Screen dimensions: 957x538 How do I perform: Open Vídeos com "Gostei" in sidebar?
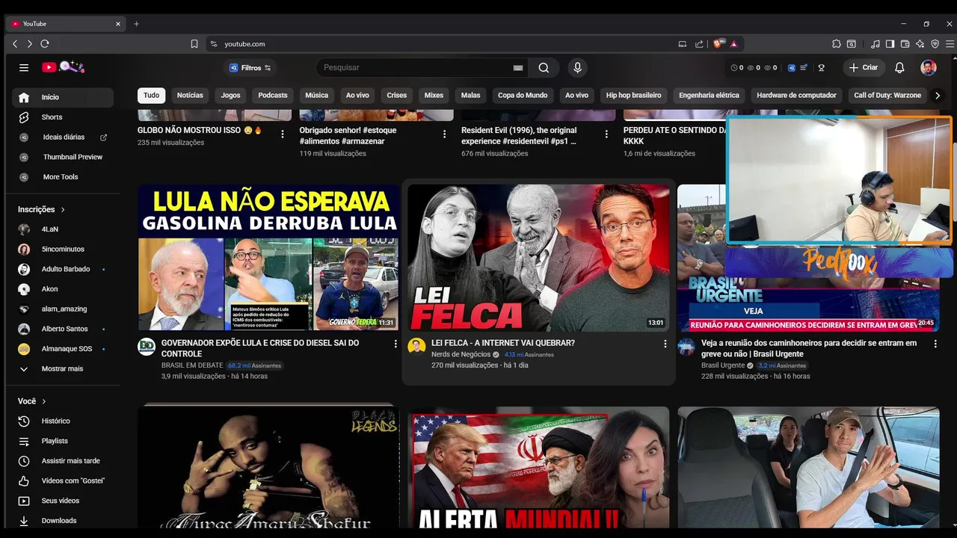point(63,480)
